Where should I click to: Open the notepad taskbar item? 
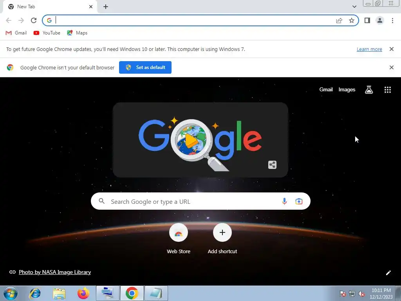click(156, 293)
